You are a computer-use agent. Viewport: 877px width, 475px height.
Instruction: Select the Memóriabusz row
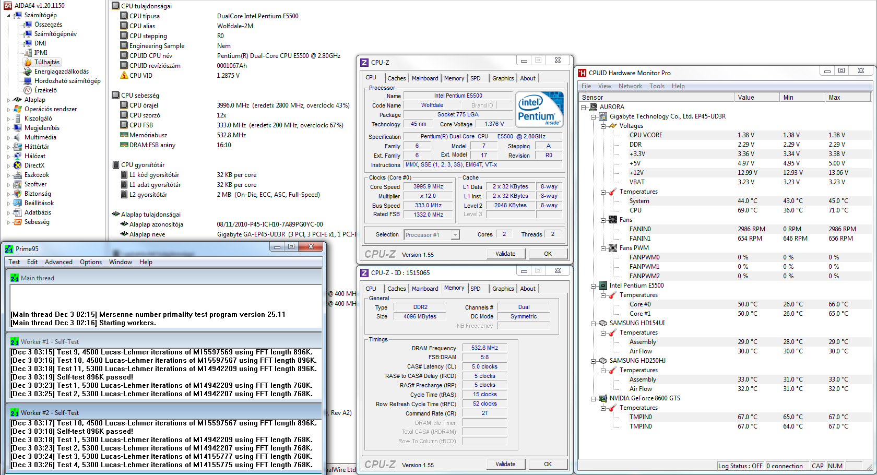coord(183,135)
